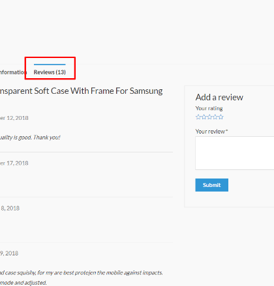274x286 pixels.
Task: Click the 'Your rating' label
Action: point(209,108)
